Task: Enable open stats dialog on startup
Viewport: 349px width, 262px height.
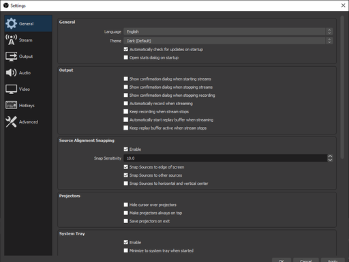Action: [126, 57]
